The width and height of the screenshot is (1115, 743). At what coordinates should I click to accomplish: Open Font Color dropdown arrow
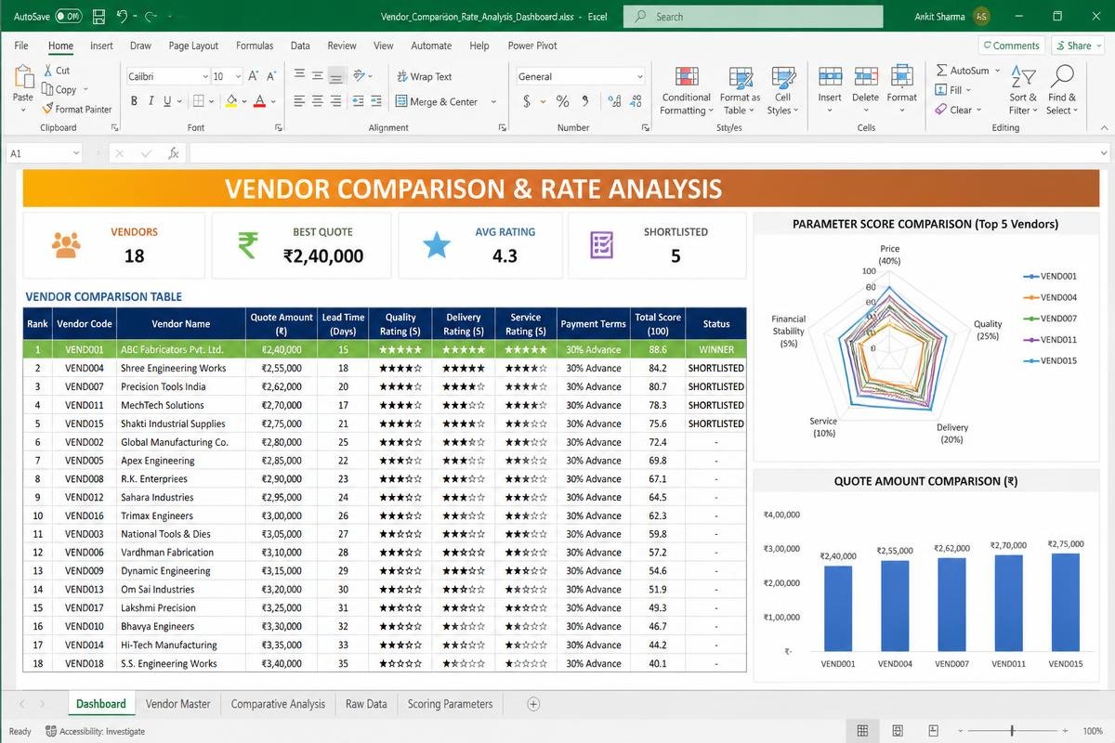(x=273, y=101)
